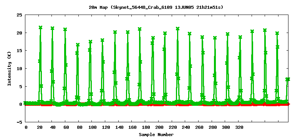Click the peak marker near sample 230
The image size is (295, 138).
tap(177, 28)
